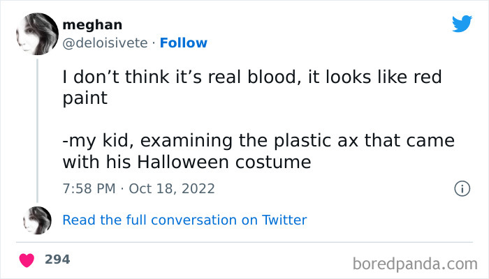The height and width of the screenshot is (279, 489).
Task: Click the 294 likes count
Action: 57,259
